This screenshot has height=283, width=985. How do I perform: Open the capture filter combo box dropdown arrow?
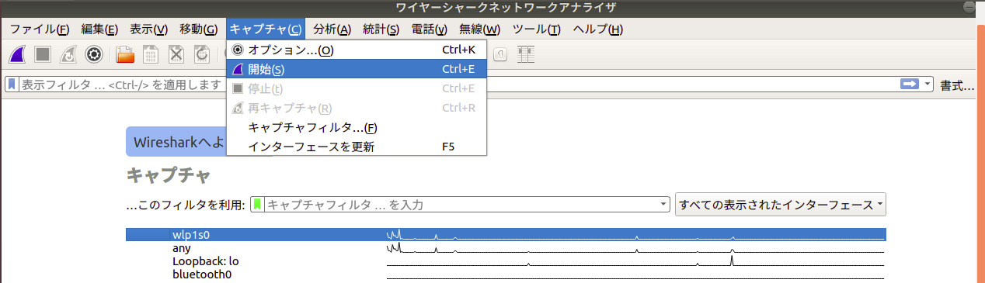tap(663, 205)
